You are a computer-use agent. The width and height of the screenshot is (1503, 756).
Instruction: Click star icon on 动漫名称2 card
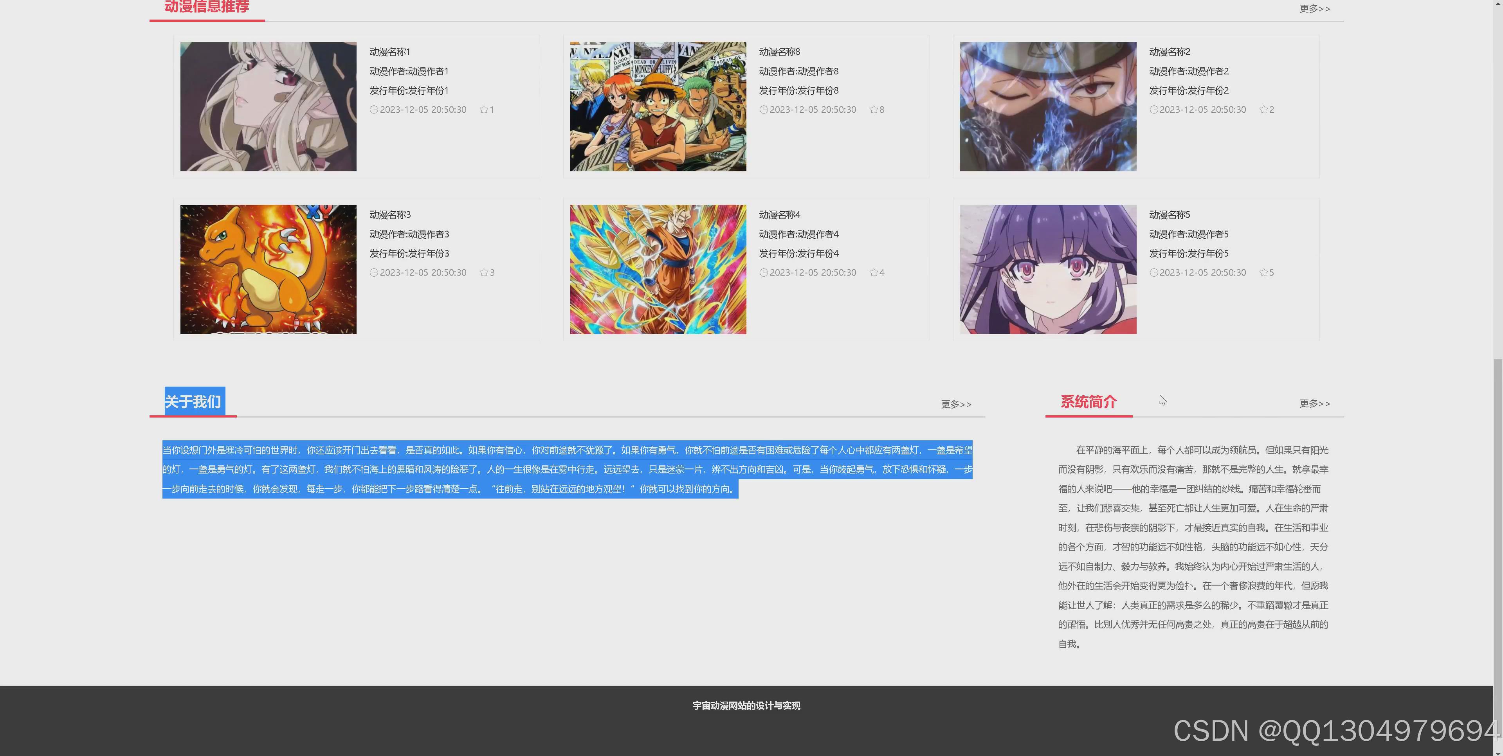(x=1263, y=110)
